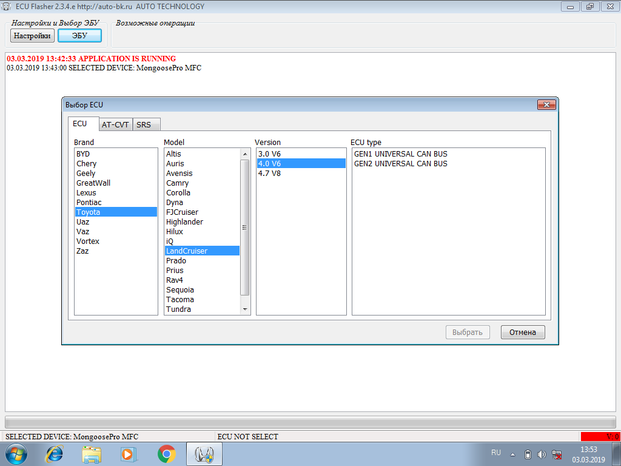Select BYD in the Brand list
The height and width of the screenshot is (466, 621).
coord(116,154)
